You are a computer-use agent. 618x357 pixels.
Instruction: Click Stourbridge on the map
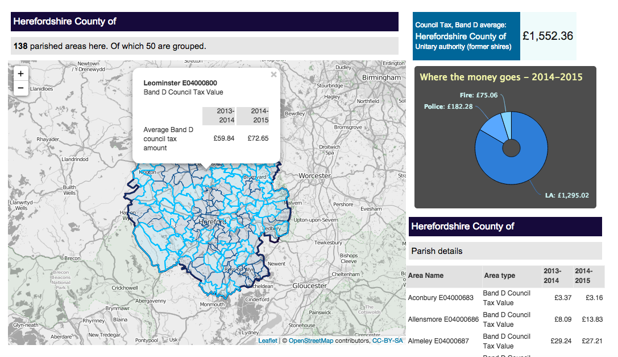coord(330,86)
